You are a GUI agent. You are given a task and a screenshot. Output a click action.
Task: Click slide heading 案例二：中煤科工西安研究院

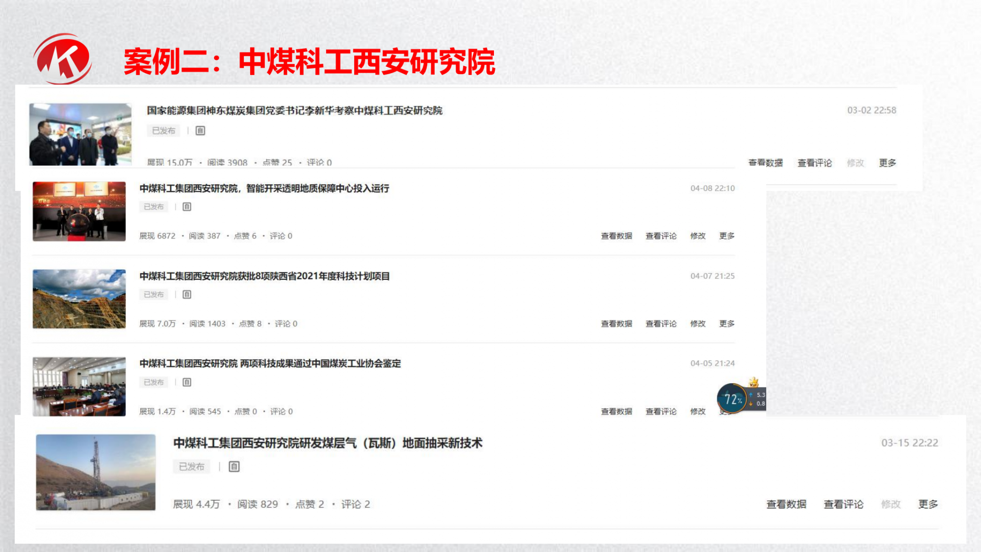tap(309, 62)
